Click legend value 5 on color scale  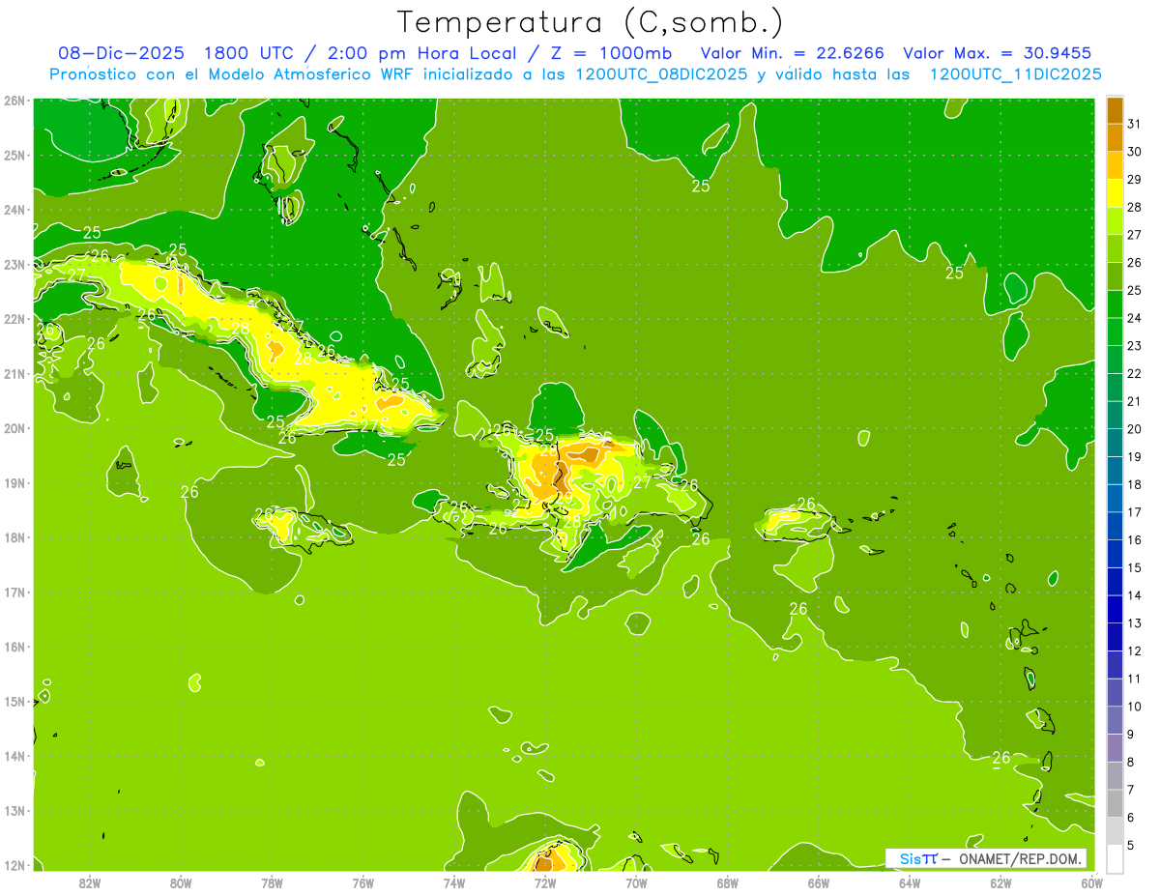pos(1131,846)
